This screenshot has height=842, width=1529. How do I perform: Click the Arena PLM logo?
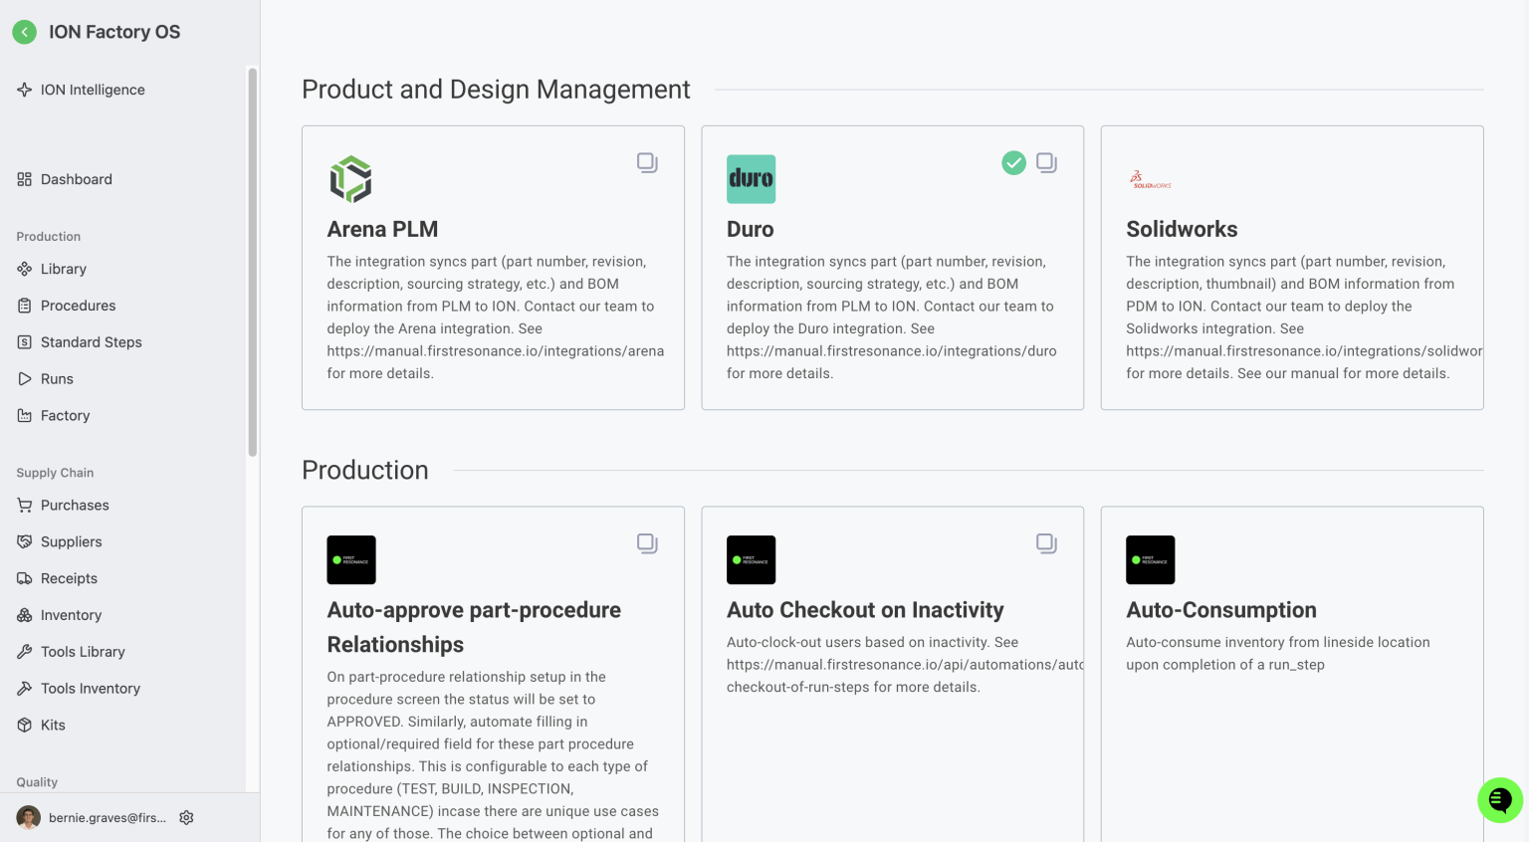[x=351, y=179]
